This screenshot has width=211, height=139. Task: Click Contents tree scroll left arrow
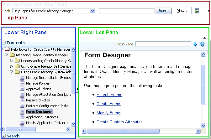[x=3, y=129]
